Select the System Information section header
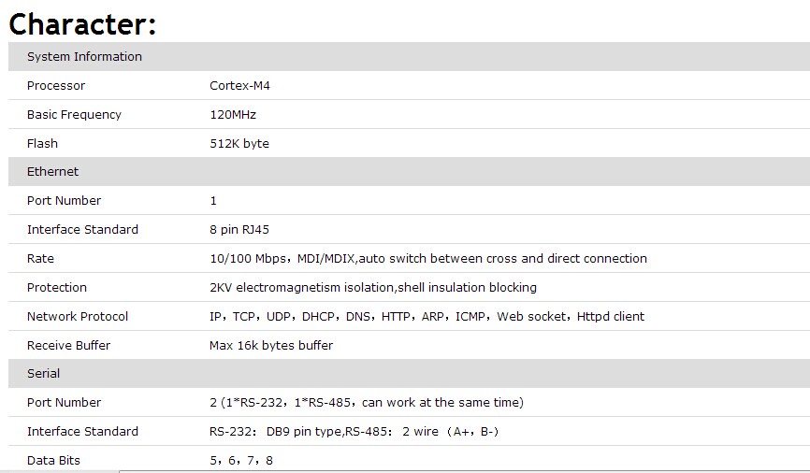 pos(84,57)
